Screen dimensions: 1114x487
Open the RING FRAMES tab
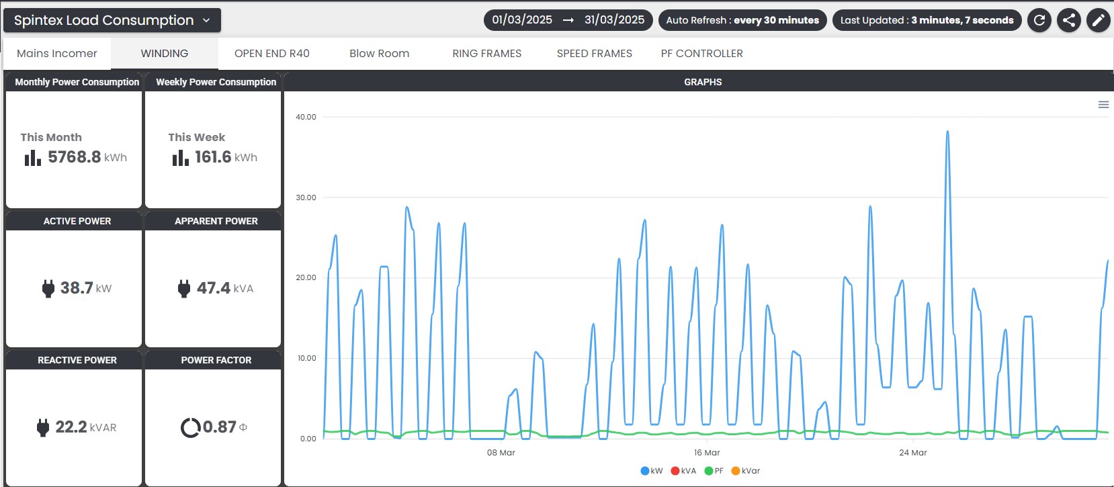(486, 54)
